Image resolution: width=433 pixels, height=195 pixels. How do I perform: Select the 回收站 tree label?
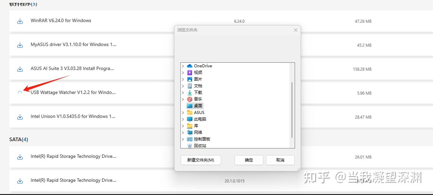click(200, 146)
